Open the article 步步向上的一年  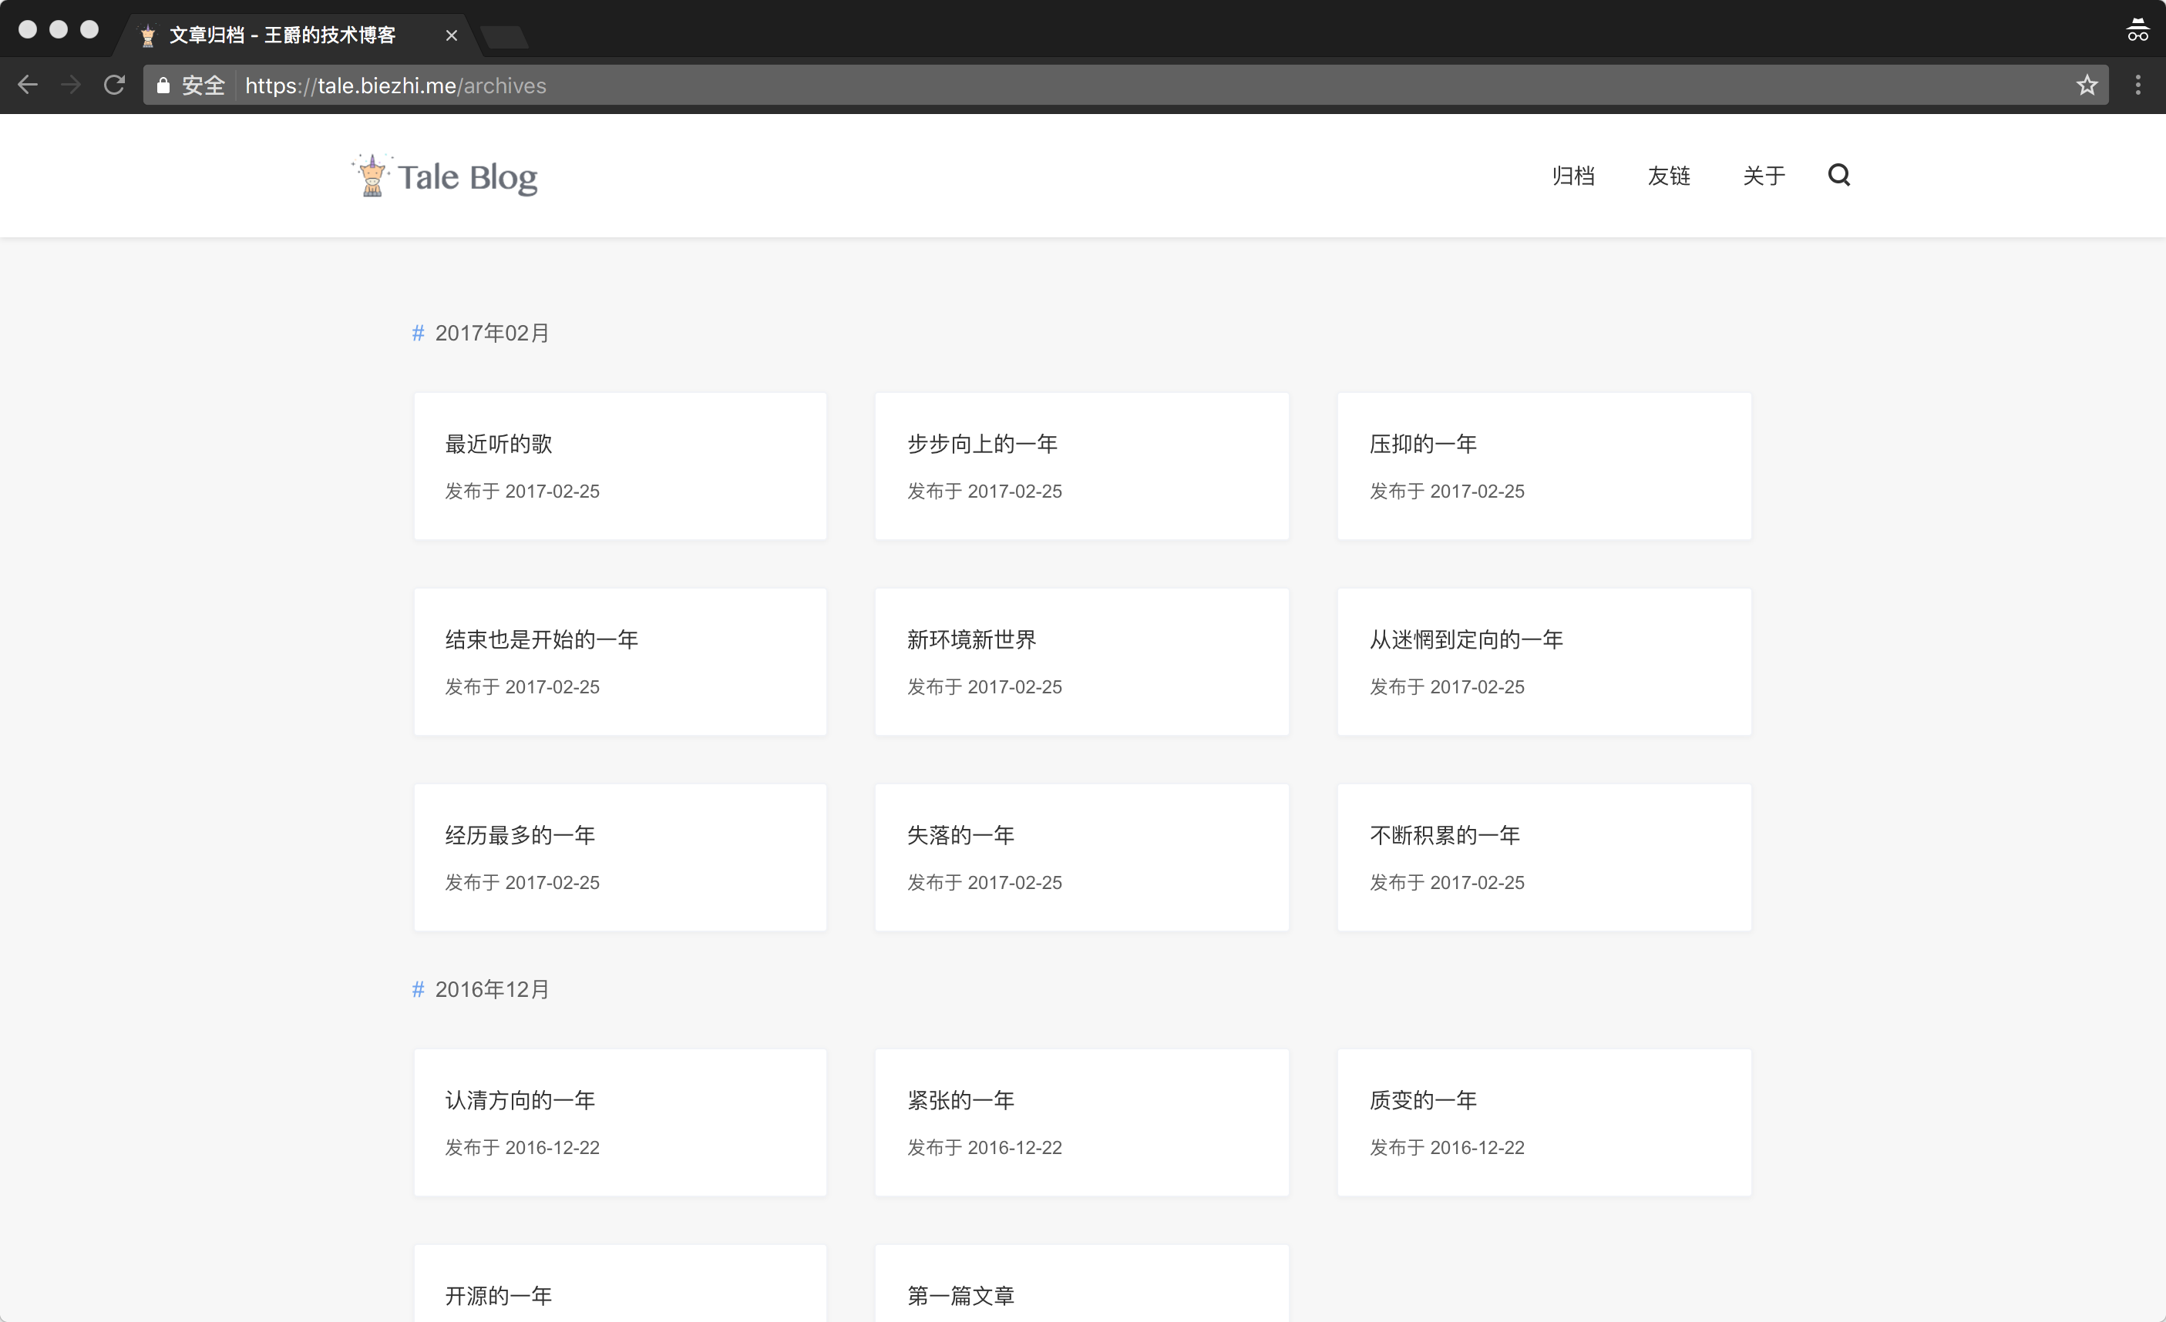[x=982, y=444]
